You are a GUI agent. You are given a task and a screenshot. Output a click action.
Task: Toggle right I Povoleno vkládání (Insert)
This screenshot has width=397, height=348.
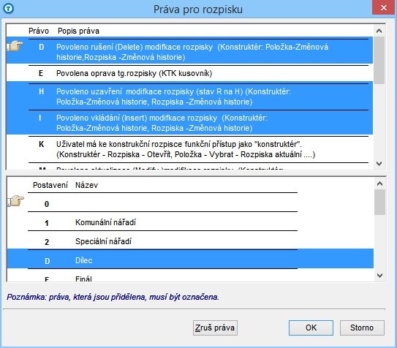click(x=189, y=123)
